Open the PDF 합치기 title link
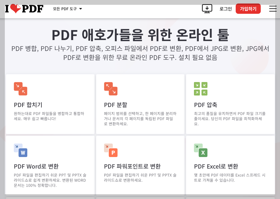 [28, 105]
